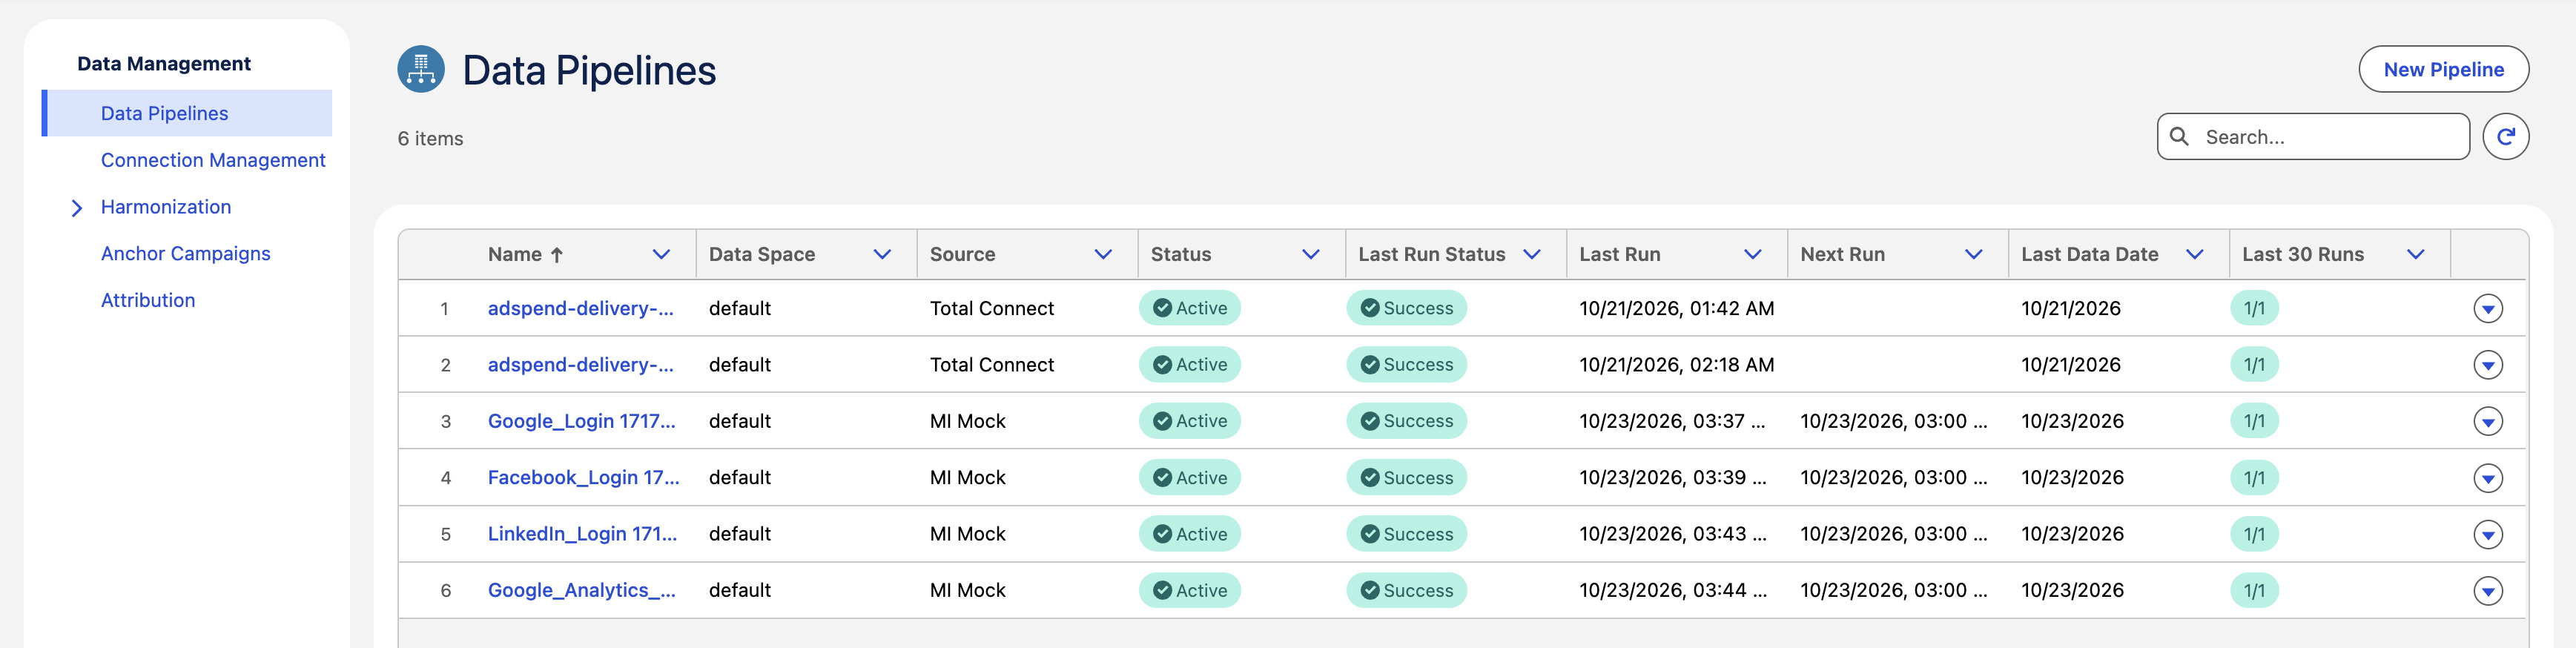This screenshot has height=648, width=2576.
Task: Open the Last Data Date column dropdown
Action: click(x=2194, y=255)
